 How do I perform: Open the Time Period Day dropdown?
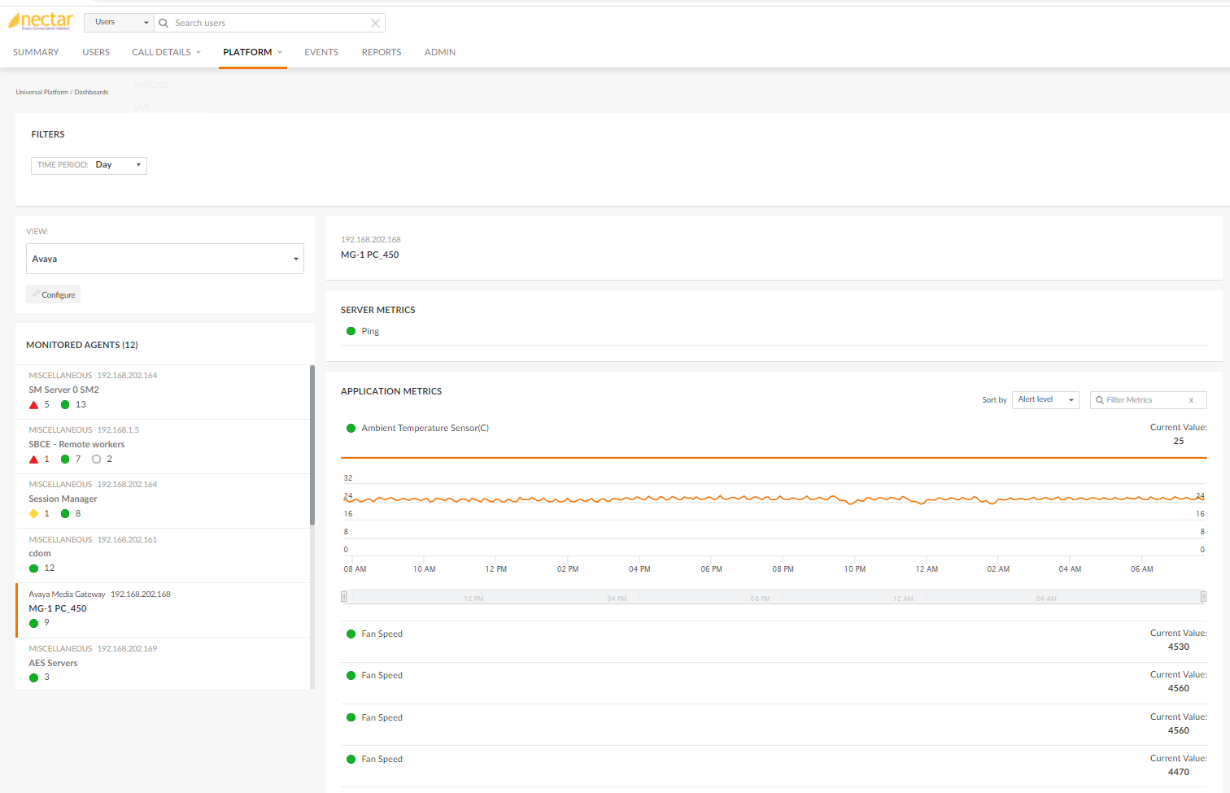point(89,165)
